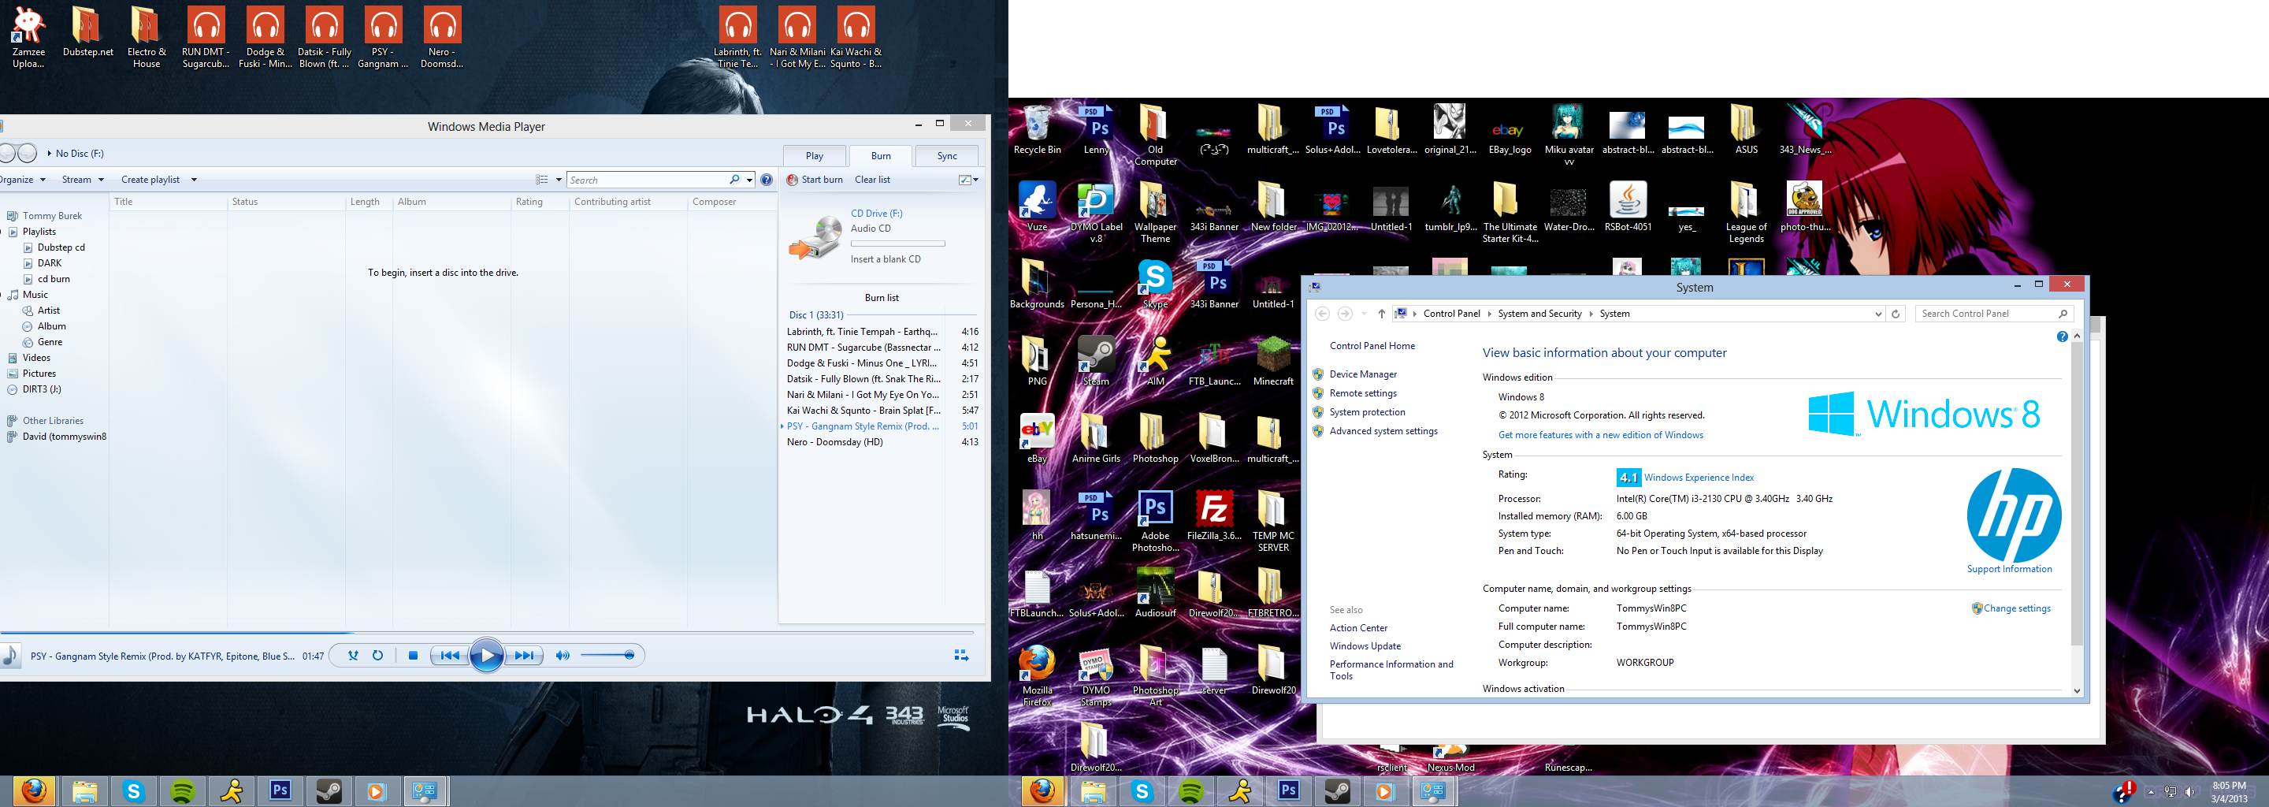Screen dimensions: 2269x807
Task: Click Start burn in the burn pane
Action: click(815, 180)
